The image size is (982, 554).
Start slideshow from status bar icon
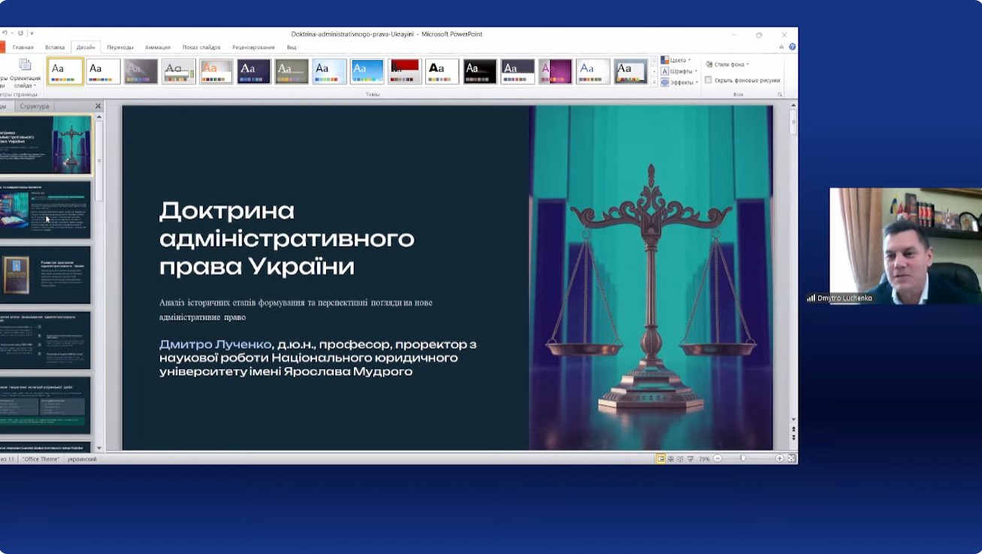pyautogui.click(x=690, y=459)
